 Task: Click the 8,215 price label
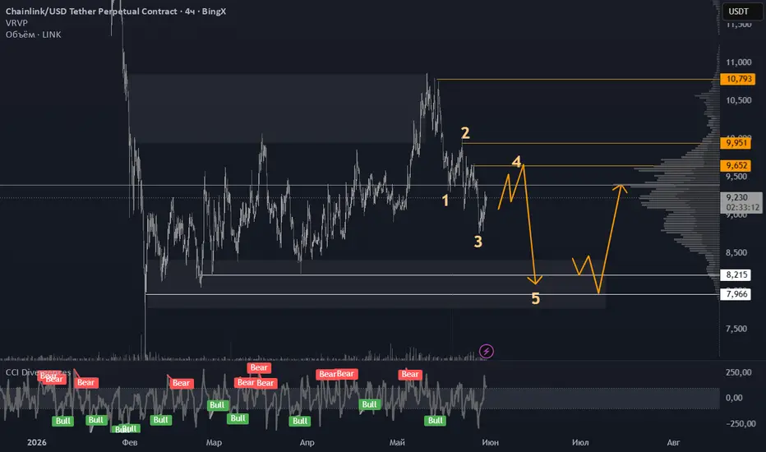736,274
